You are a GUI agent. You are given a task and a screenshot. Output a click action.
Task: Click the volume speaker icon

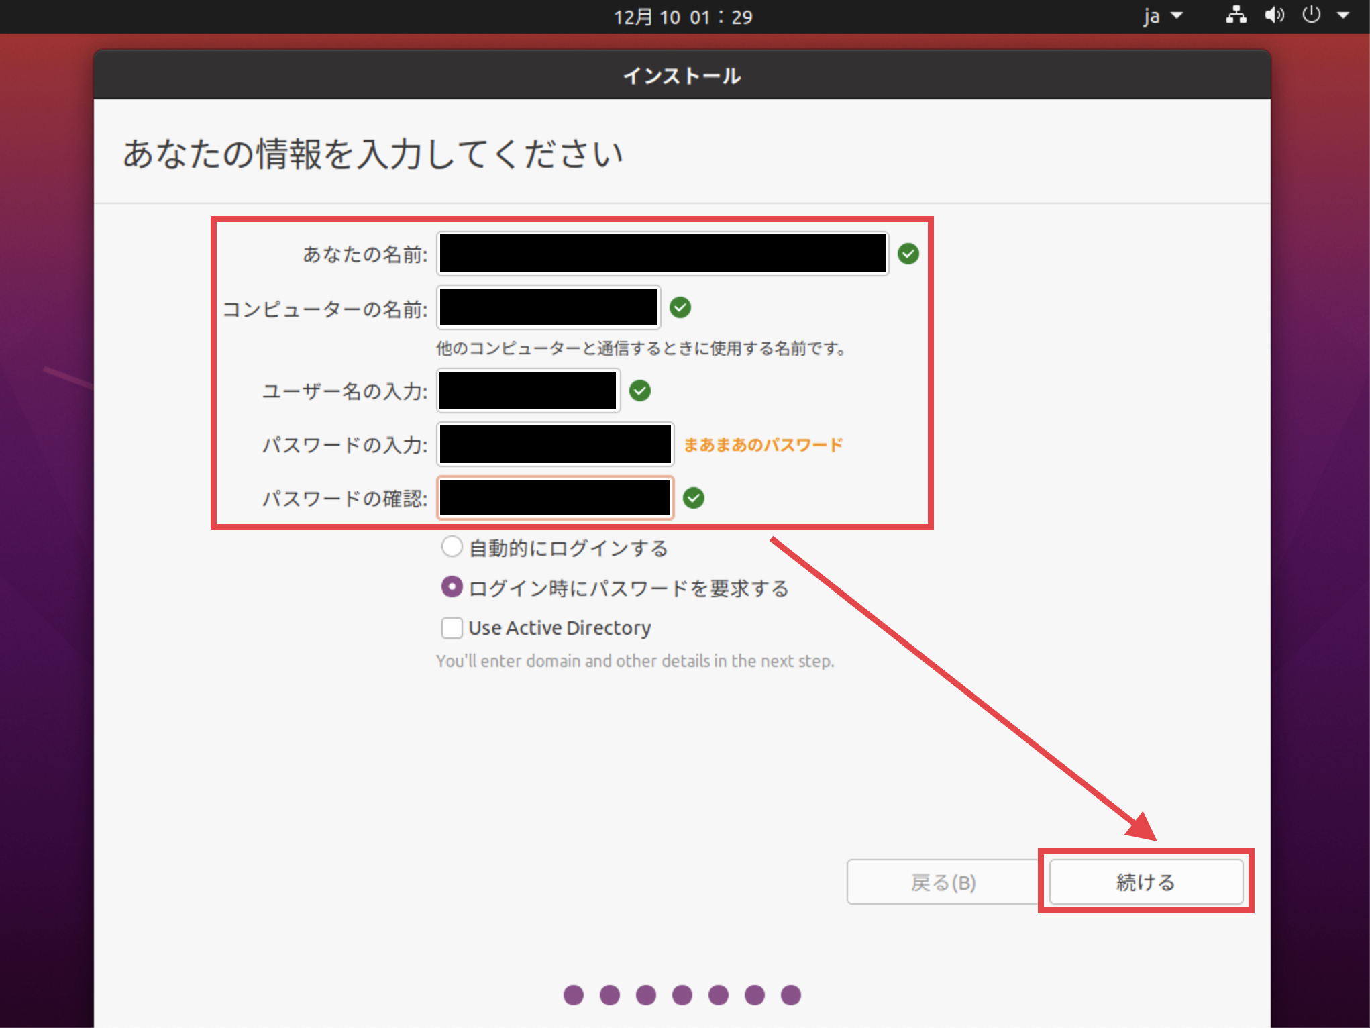pyautogui.click(x=1274, y=15)
